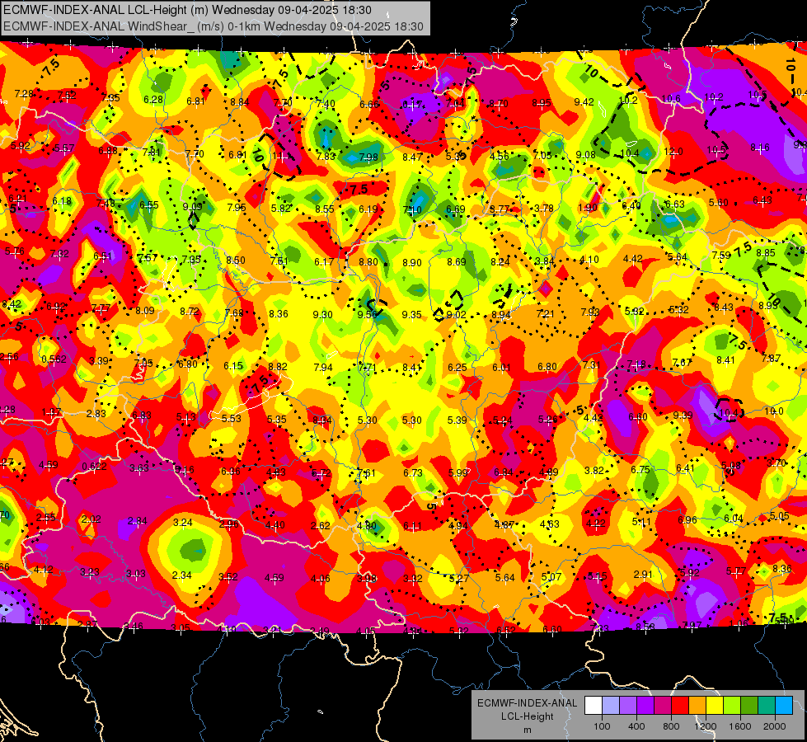Click the white swatch in the LCL-Height legend
Image resolution: width=807 pixels, height=742 pixels.
(594, 706)
